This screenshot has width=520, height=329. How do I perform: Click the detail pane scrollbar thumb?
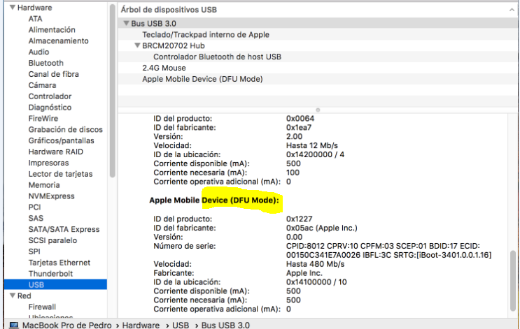(513, 281)
